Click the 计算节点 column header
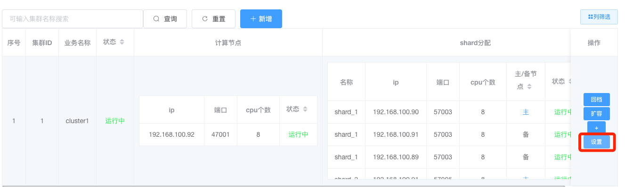Screen dimensions: 625x187 tap(228, 42)
